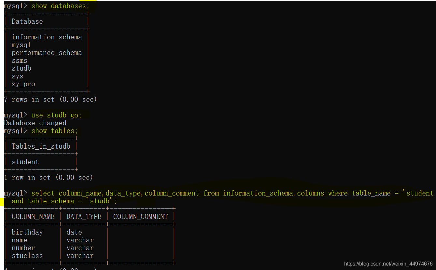Click the "stuclass" column name cell
Viewport: 436px width, 270px height.
[27, 256]
